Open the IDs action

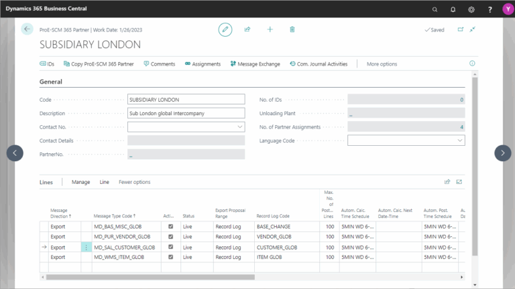[47, 64]
